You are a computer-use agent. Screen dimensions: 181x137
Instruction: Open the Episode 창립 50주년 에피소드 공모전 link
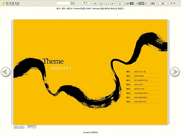pyautogui.click(x=108, y=8)
